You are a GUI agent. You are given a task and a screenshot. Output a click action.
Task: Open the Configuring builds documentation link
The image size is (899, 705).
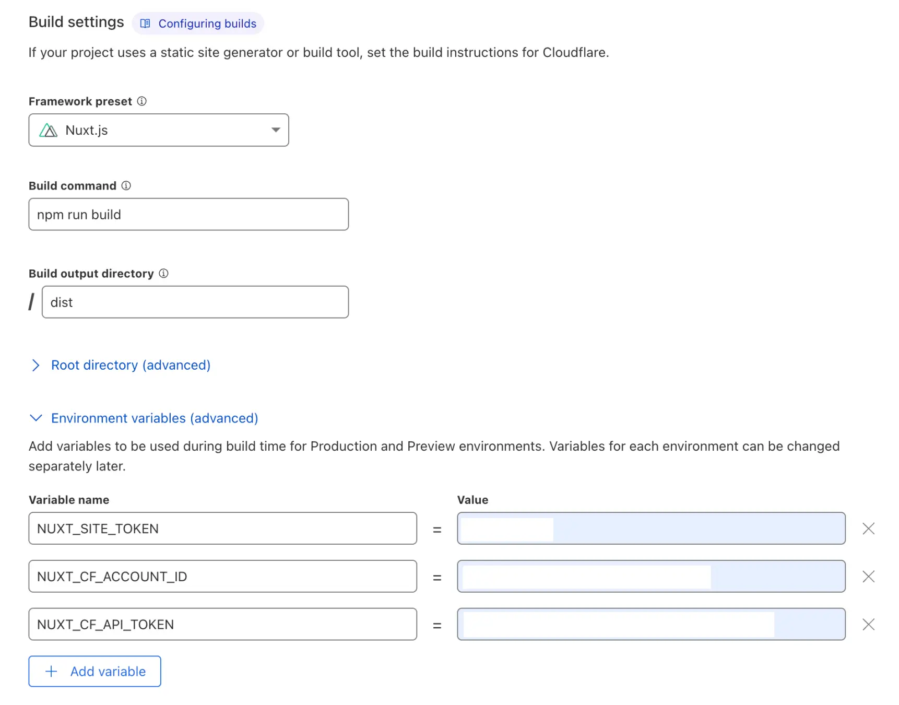coord(207,23)
